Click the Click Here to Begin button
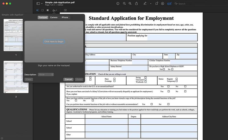228x140 pixels. tap(54, 42)
